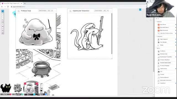Reload the page with refresh icon
This screenshot has height=99, width=177.
(x=8, y=7)
